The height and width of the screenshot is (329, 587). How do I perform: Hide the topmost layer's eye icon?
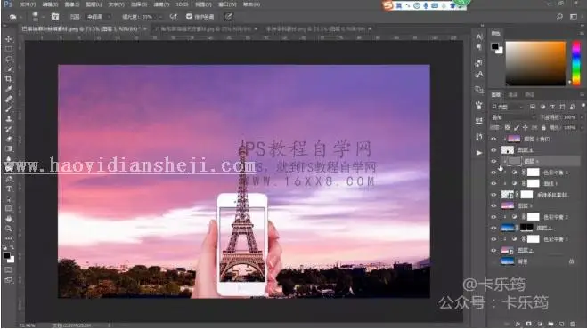(493, 139)
